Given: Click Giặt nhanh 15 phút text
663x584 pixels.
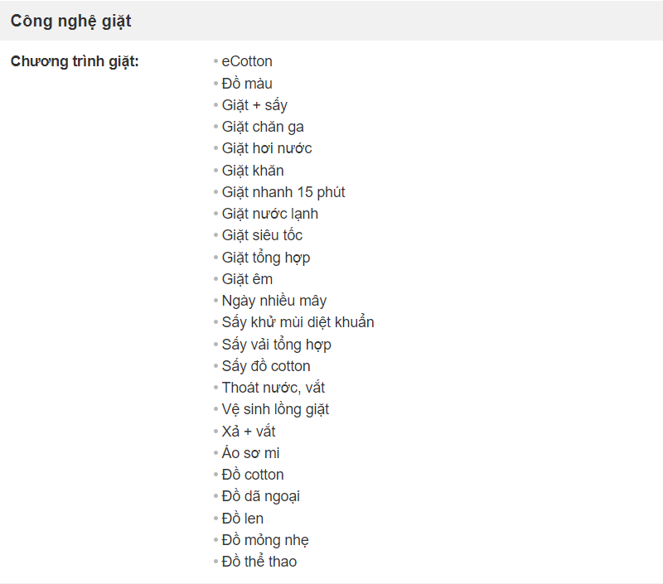Looking at the screenshot, I should (x=283, y=192).
